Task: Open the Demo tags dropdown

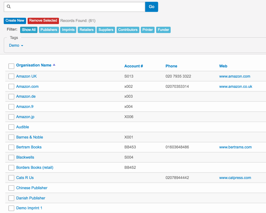Action: click(x=16, y=45)
